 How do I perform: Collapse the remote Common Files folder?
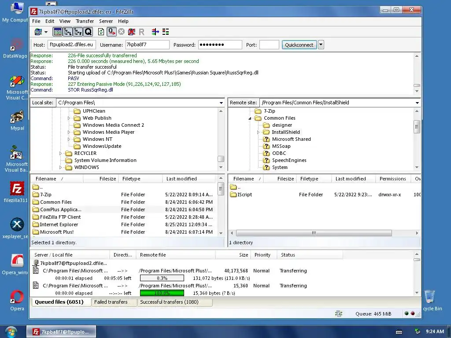tap(250, 118)
